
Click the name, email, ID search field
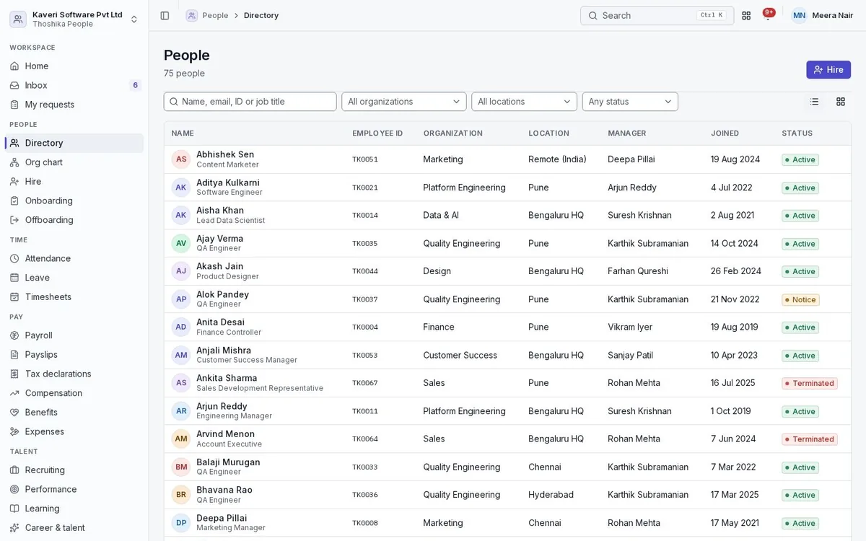point(250,102)
